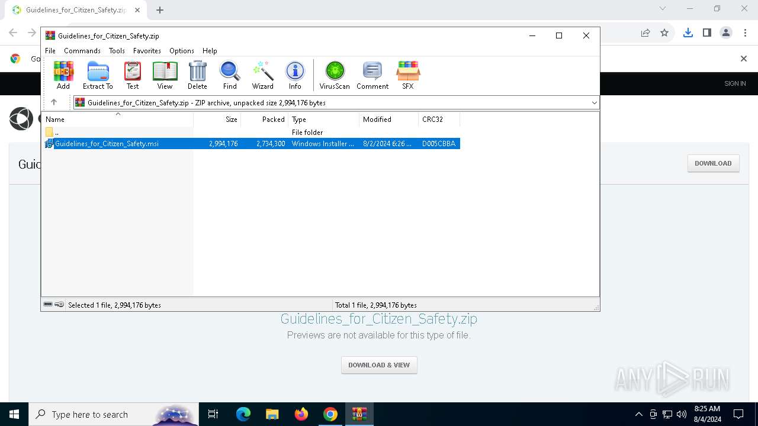Screen dimensions: 758x426
Task: Open the notifications action center icon
Action: tap(738, 414)
